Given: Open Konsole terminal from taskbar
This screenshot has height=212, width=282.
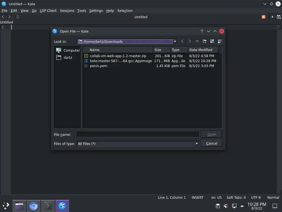Looking at the screenshot, I should [48, 206].
